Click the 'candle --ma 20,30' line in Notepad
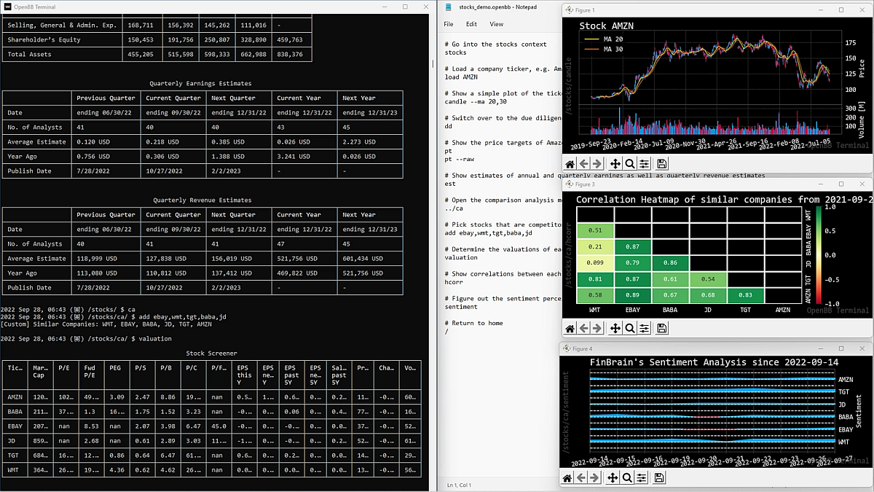 coord(477,102)
